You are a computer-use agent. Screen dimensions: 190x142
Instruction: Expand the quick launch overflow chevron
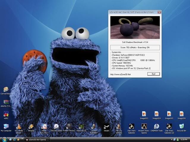[x=22, y=139]
